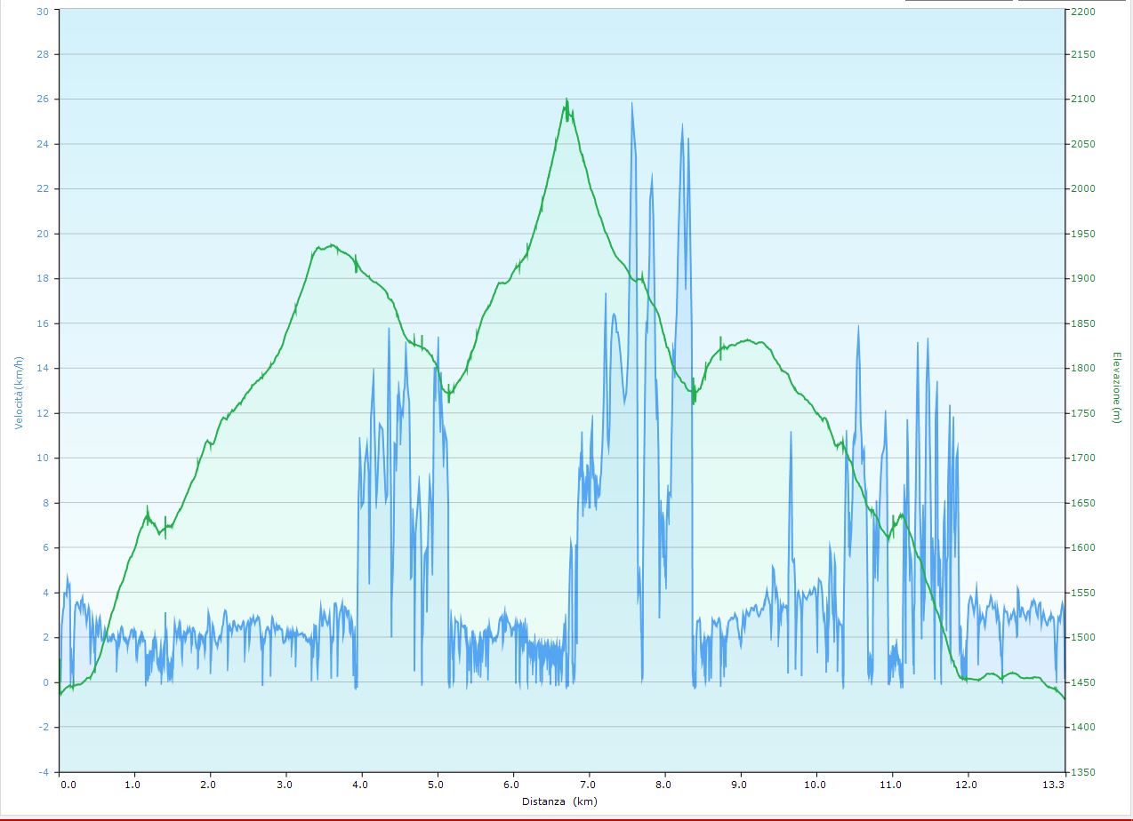Viewport: 1133px width, 821px height.
Task: Click the tallest blue speed spike near 26 km/h
Action: tap(632, 104)
